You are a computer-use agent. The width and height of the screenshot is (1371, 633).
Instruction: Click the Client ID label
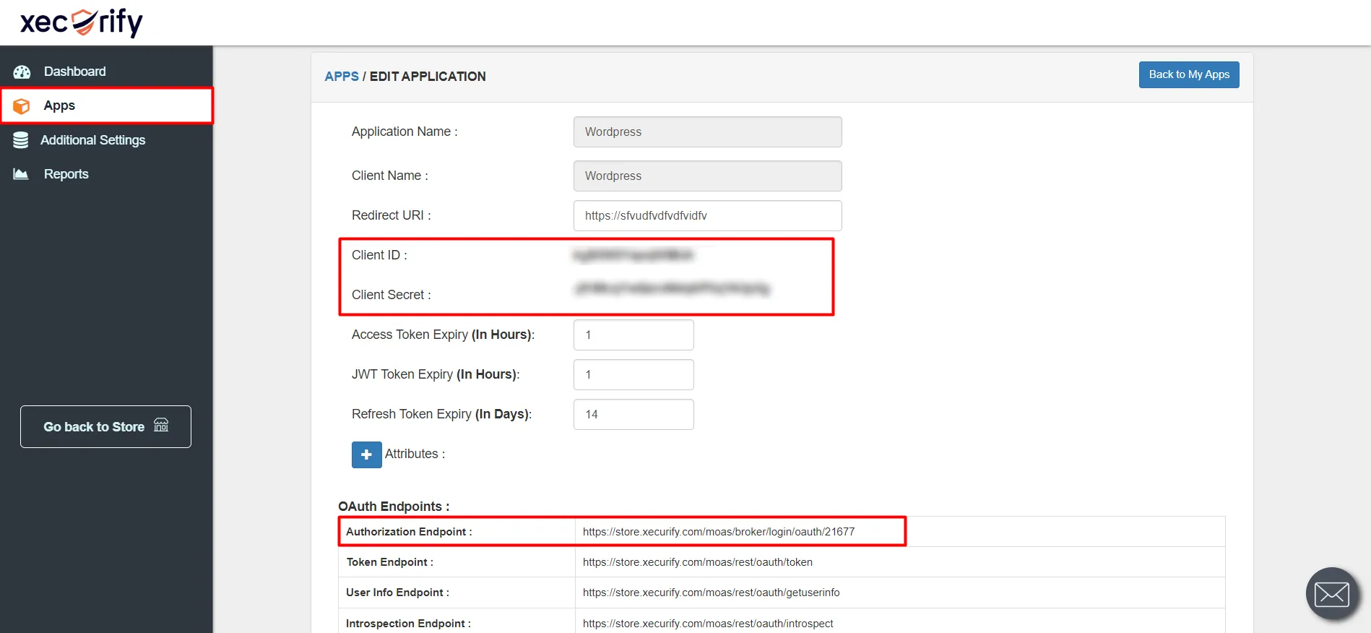pos(379,255)
